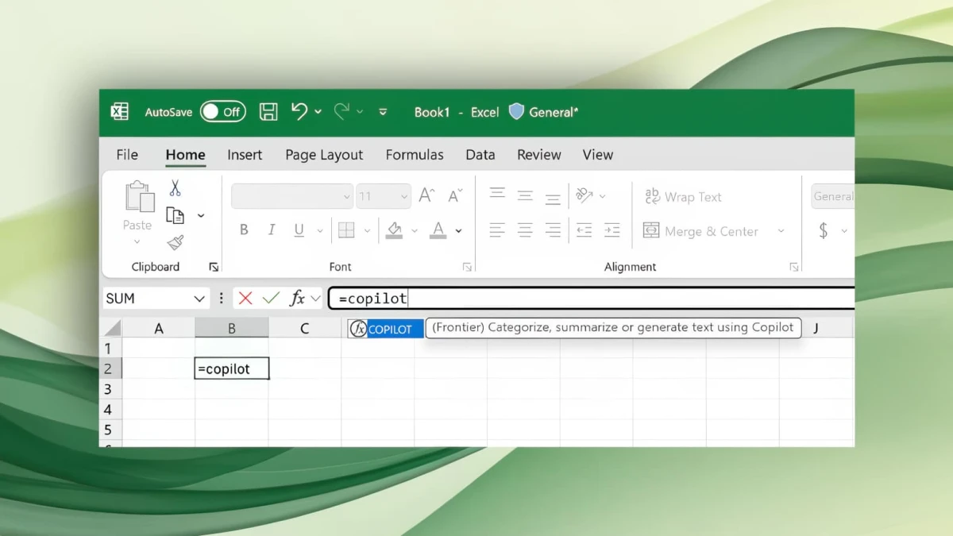Toggle Underline formatting

(x=299, y=230)
